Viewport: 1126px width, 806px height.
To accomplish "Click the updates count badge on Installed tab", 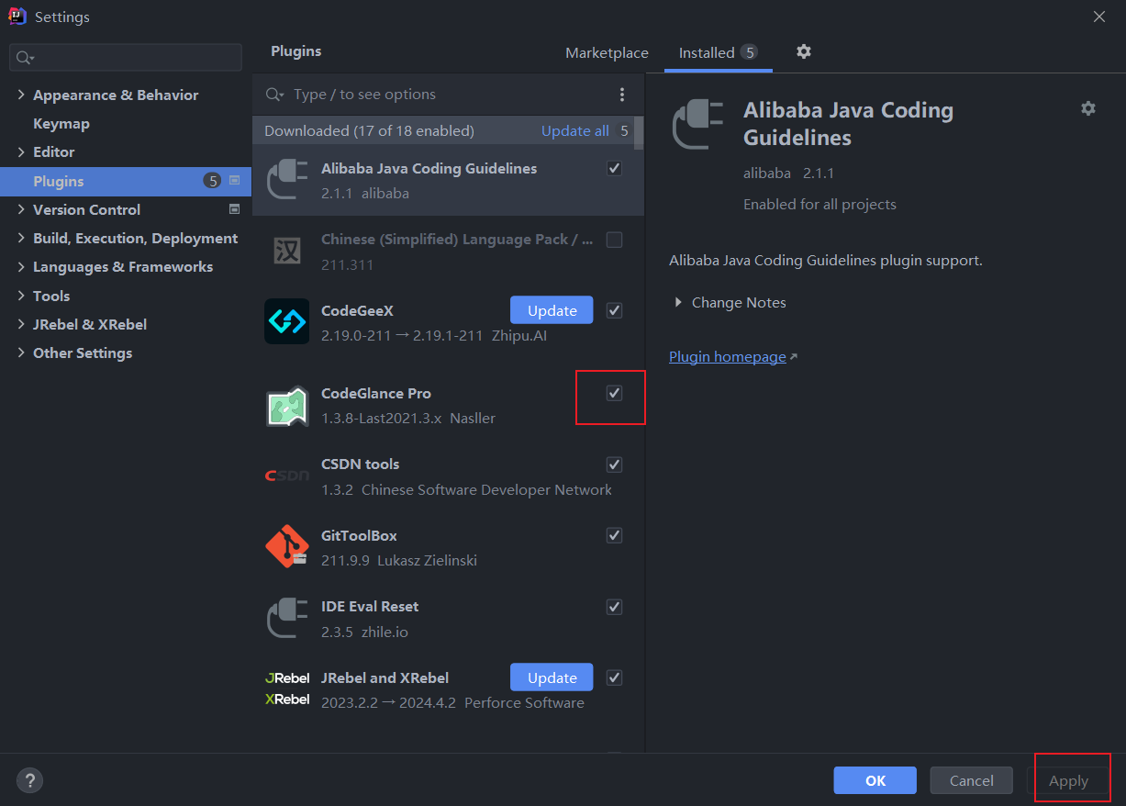I will 750,52.
